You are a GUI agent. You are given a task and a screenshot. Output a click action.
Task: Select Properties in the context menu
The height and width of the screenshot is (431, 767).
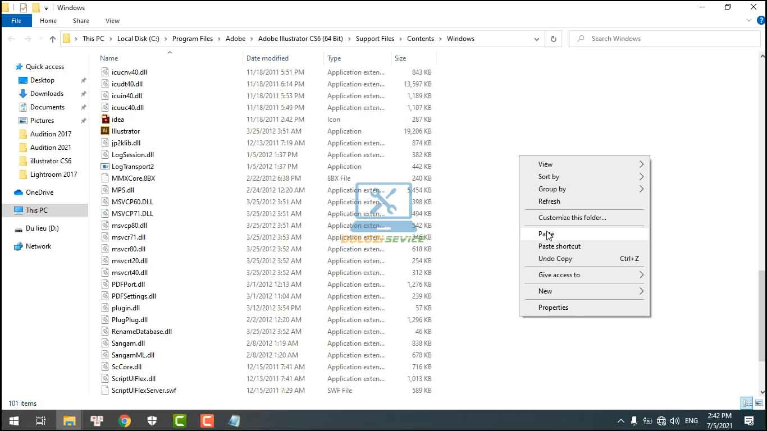(x=553, y=308)
